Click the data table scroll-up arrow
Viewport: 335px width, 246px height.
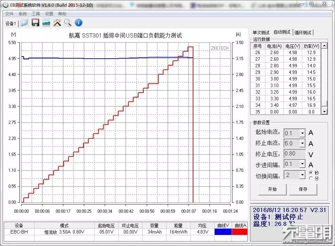(x=325, y=45)
